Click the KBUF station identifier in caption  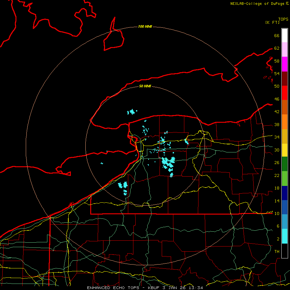(154, 288)
